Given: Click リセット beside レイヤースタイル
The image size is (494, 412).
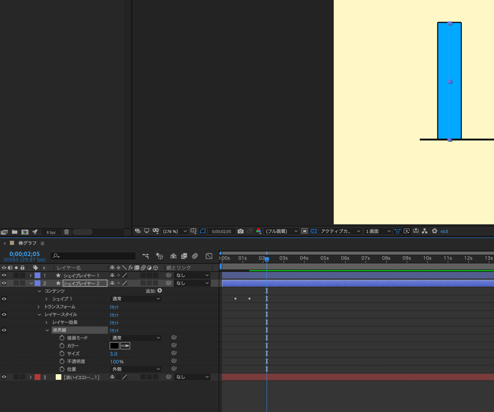Looking at the screenshot, I should (x=114, y=315).
